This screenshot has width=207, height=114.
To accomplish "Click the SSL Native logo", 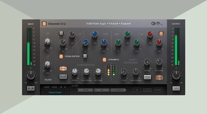I will point(157,23).
